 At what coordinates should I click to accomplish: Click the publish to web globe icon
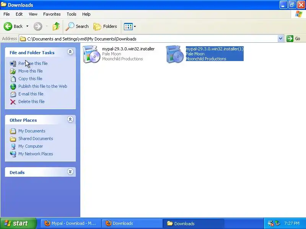pos(13,87)
